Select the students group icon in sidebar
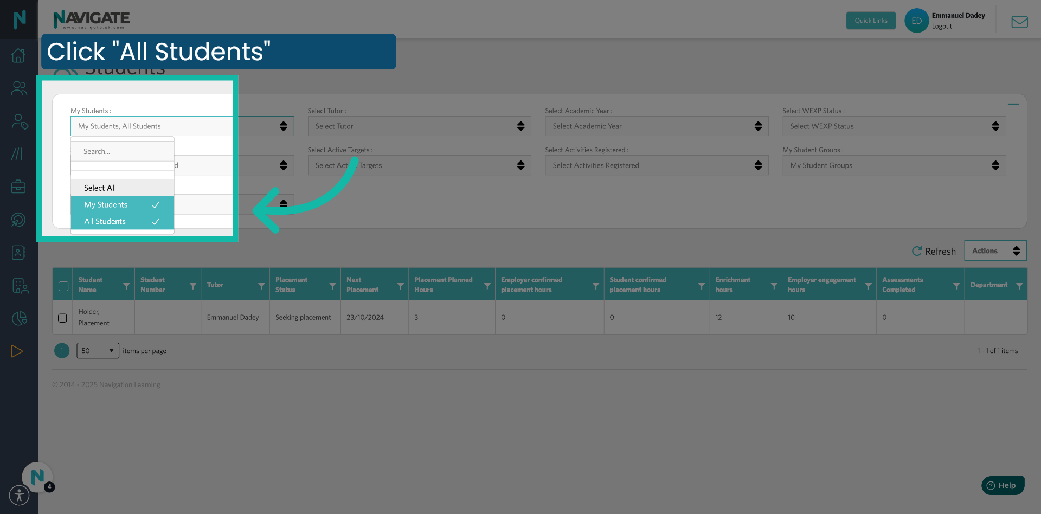 pos(18,88)
